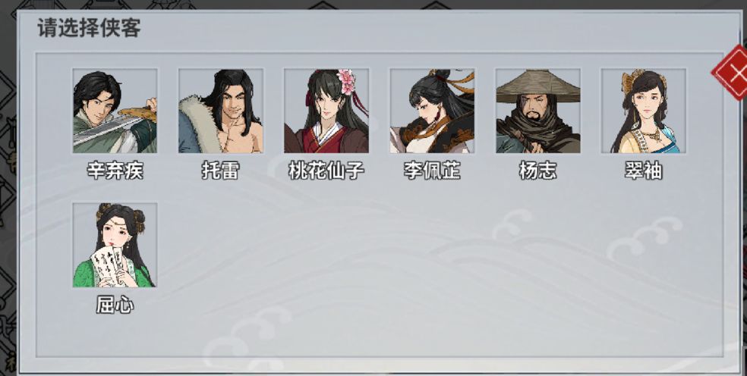Choose 托雷's fur-cloaked portrait
Viewport: 747px width, 376px height.
point(221,111)
